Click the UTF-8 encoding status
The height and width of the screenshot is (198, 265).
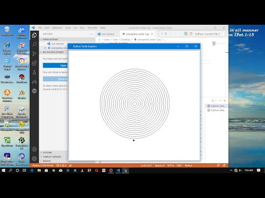coord(171,166)
